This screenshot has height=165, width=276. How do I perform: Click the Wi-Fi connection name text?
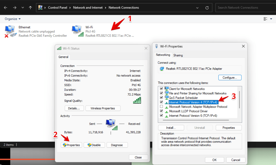pos(89,27)
